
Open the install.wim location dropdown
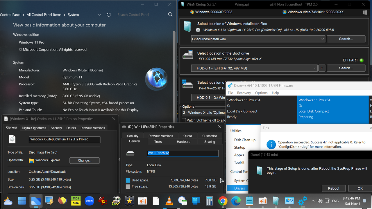click(323, 39)
